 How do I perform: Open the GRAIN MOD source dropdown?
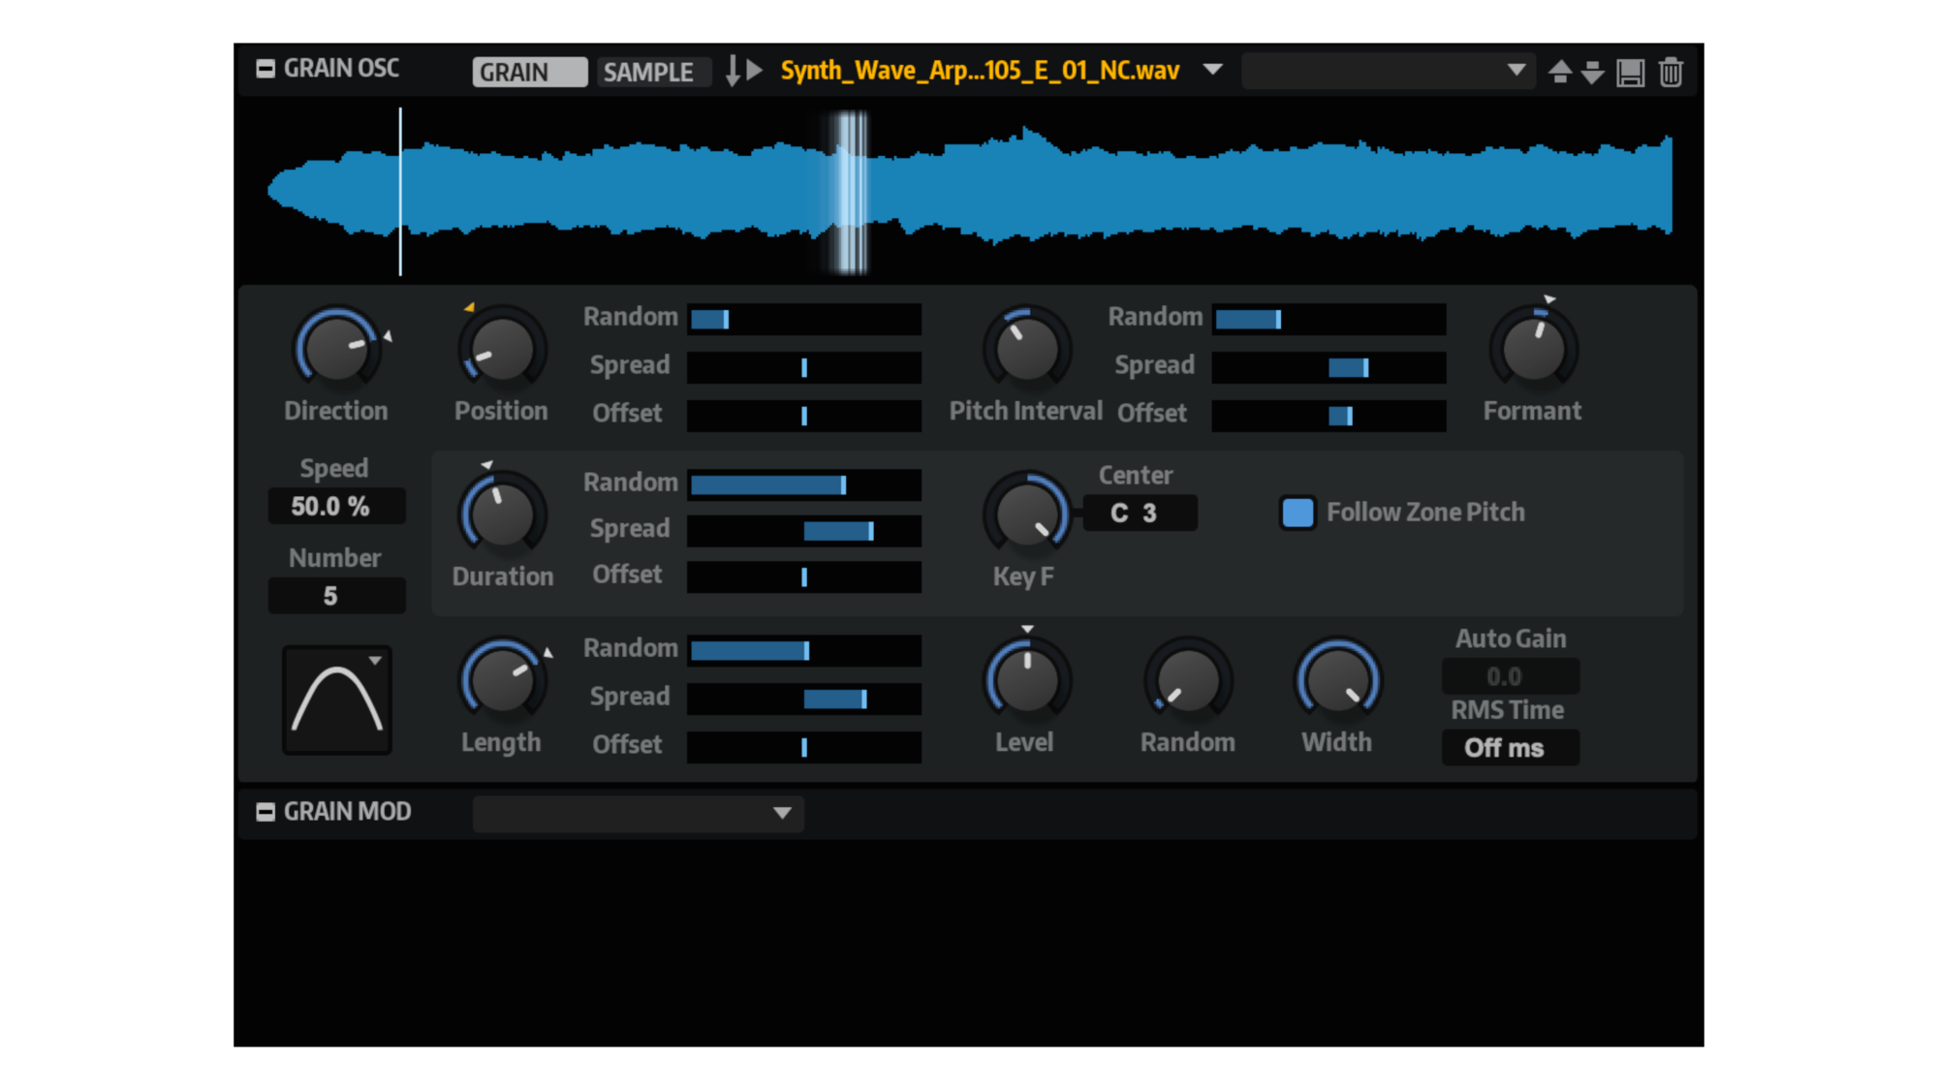(x=637, y=814)
